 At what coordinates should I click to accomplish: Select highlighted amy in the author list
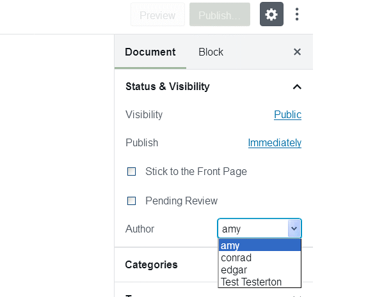(259, 246)
